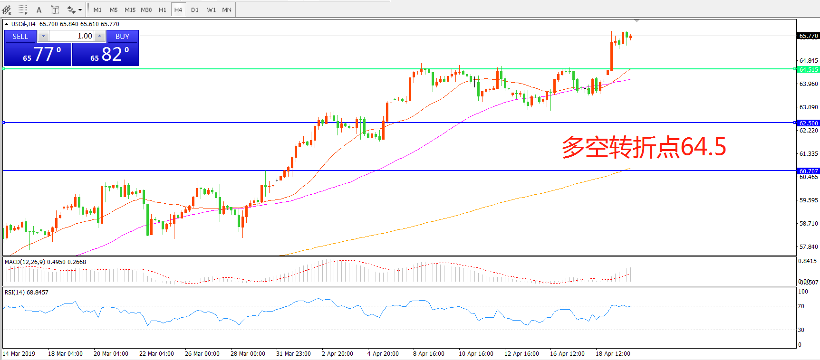820x360 pixels.
Task: Select the equidistant channel drawing tool
Action: click(7, 9)
